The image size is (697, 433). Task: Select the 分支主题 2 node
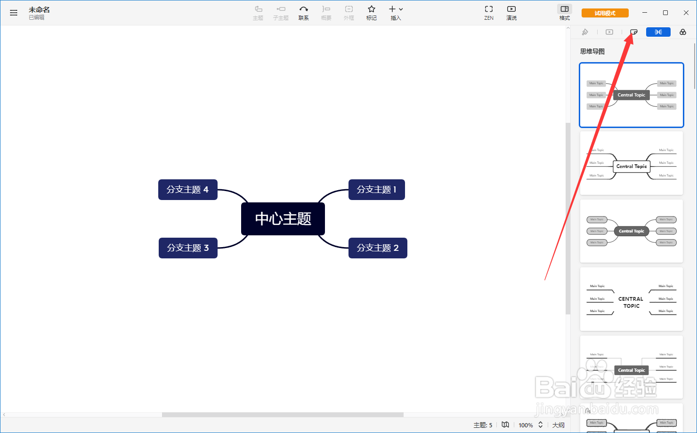378,248
